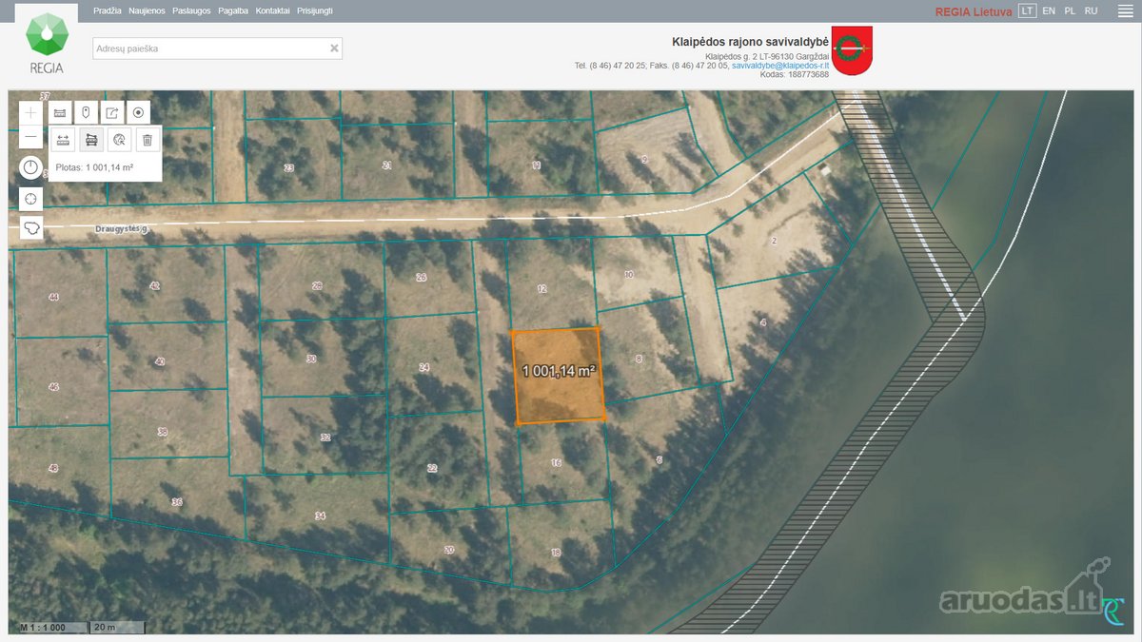Click the Kodas: 188773688 text

click(x=796, y=74)
